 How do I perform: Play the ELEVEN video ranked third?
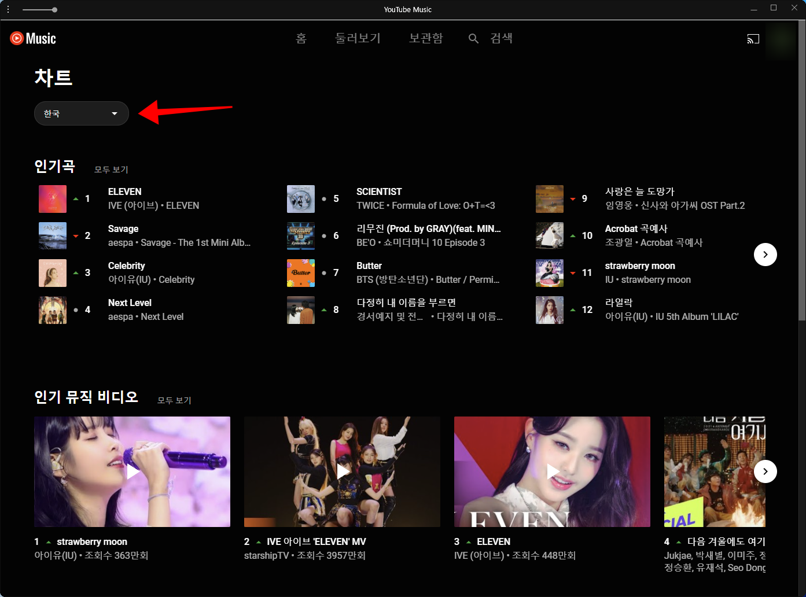tap(552, 471)
